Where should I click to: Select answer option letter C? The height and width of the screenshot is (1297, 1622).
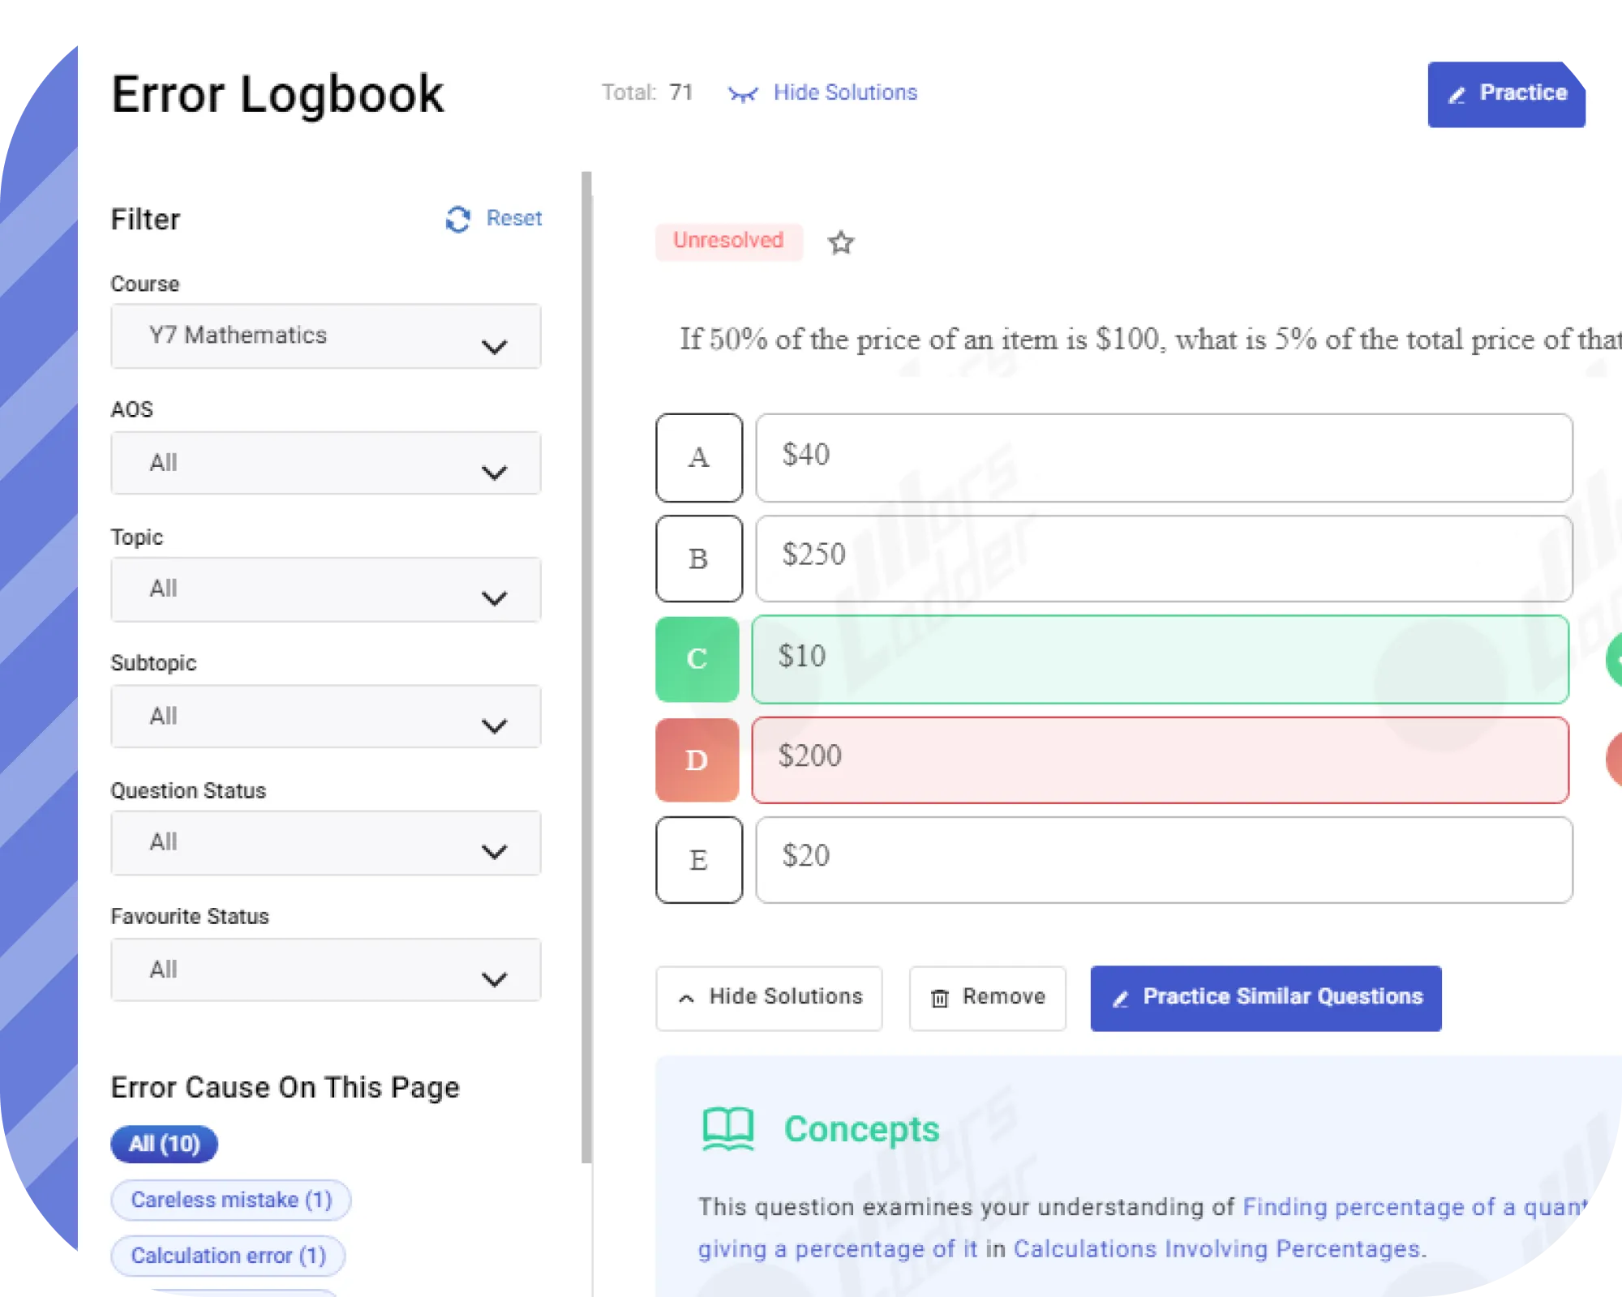697,659
